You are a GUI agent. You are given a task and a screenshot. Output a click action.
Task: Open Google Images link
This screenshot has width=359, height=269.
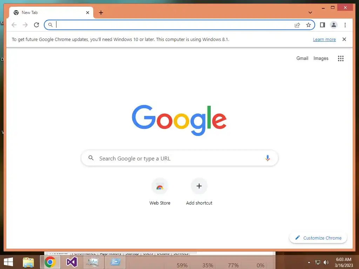point(321,58)
